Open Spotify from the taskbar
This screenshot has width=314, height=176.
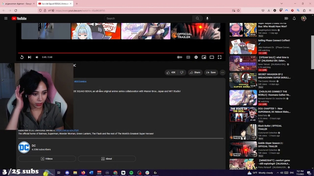[131, 173]
